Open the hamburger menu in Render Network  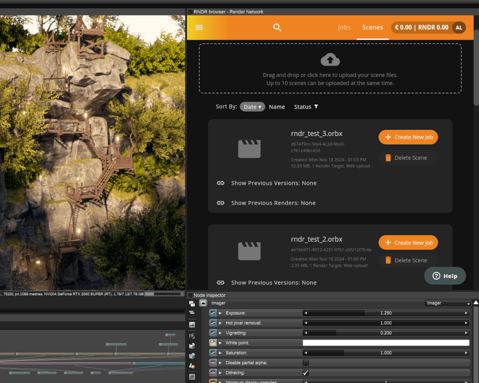tap(199, 27)
